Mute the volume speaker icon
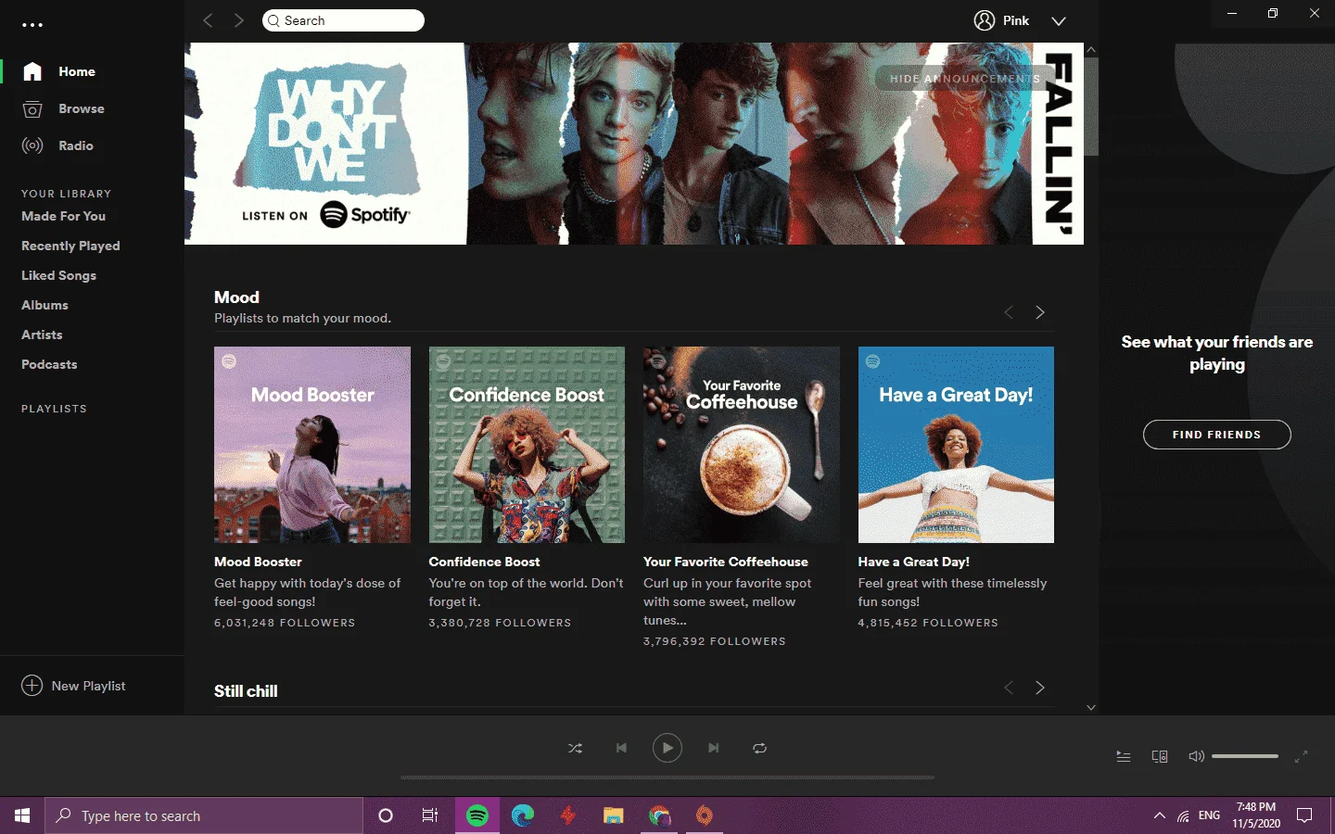This screenshot has height=834, width=1335. pyautogui.click(x=1196, y=756)
